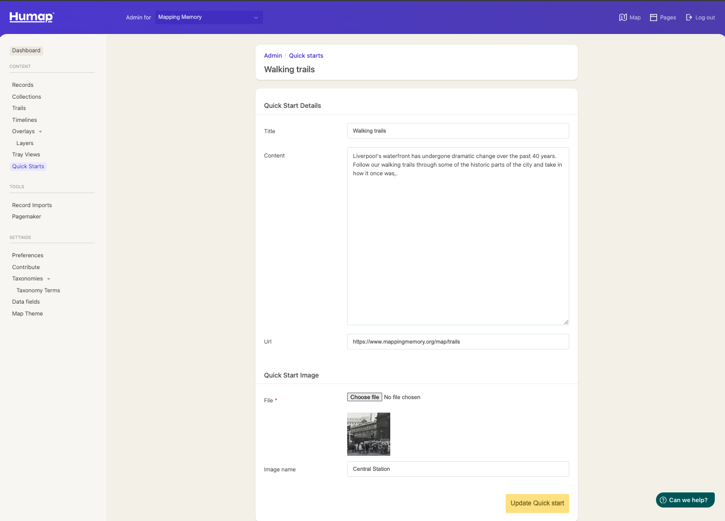Open Collections in the sidebar

coord(26,97)
